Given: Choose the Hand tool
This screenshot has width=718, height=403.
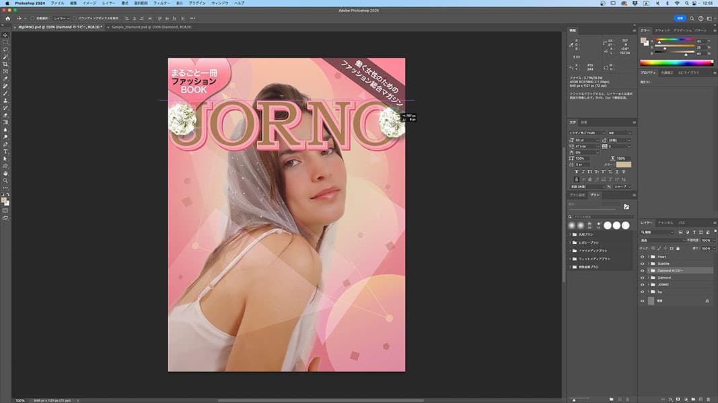Looking at the screenshot, I should [5, 173].
